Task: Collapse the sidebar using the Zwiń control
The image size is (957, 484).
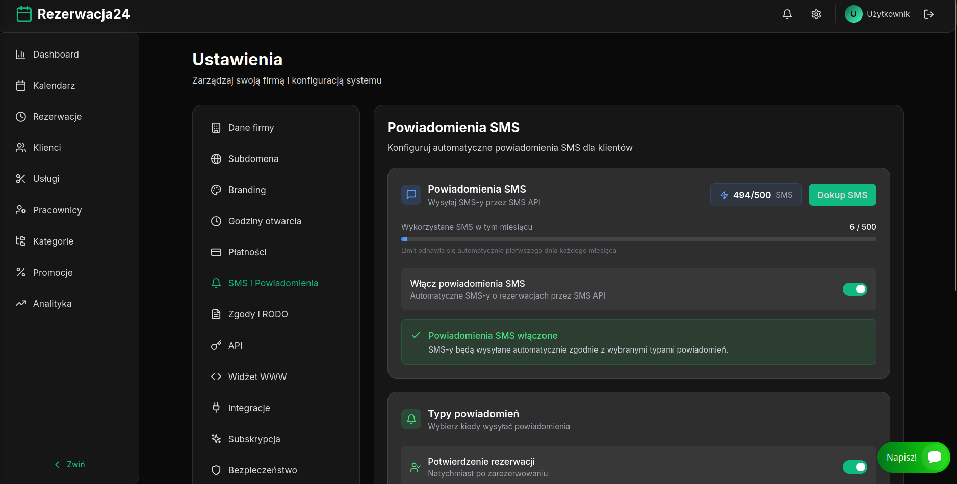Action: point(69,464)
